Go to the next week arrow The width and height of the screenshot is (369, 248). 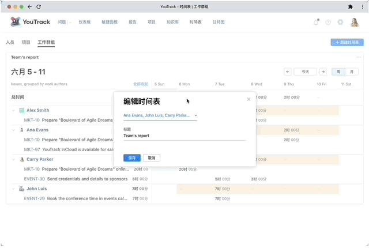pos(323,72)
